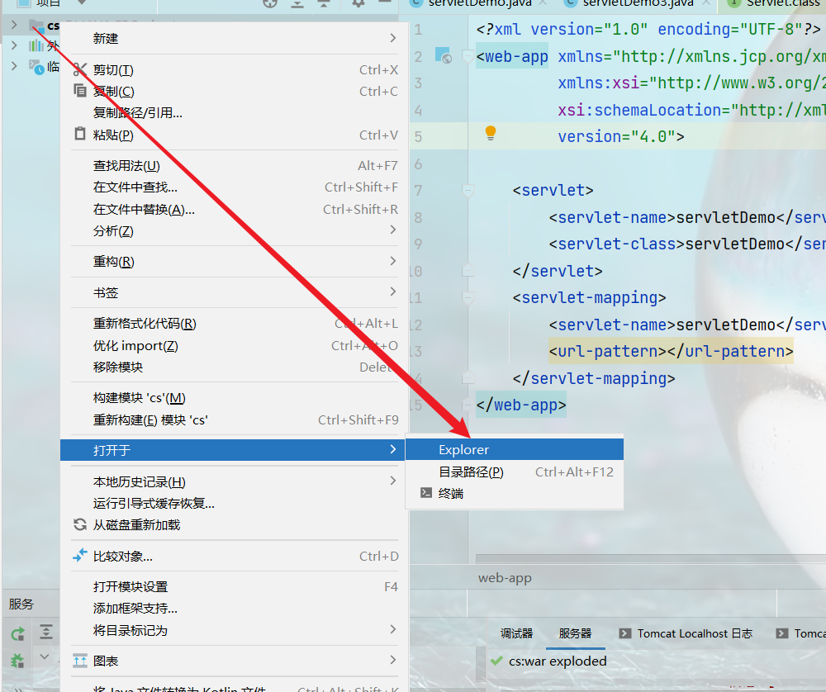Click the green check icon beside cs:war exploded
The width and height of the screenshot is (826, 692).
pos(496,661)
